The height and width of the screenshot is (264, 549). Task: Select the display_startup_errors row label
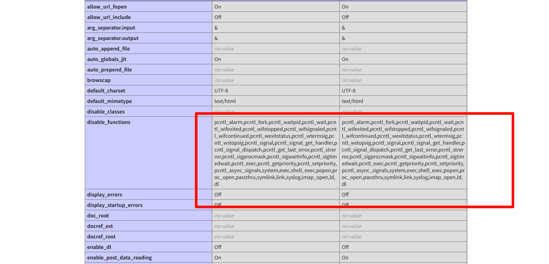pos(115,205)
